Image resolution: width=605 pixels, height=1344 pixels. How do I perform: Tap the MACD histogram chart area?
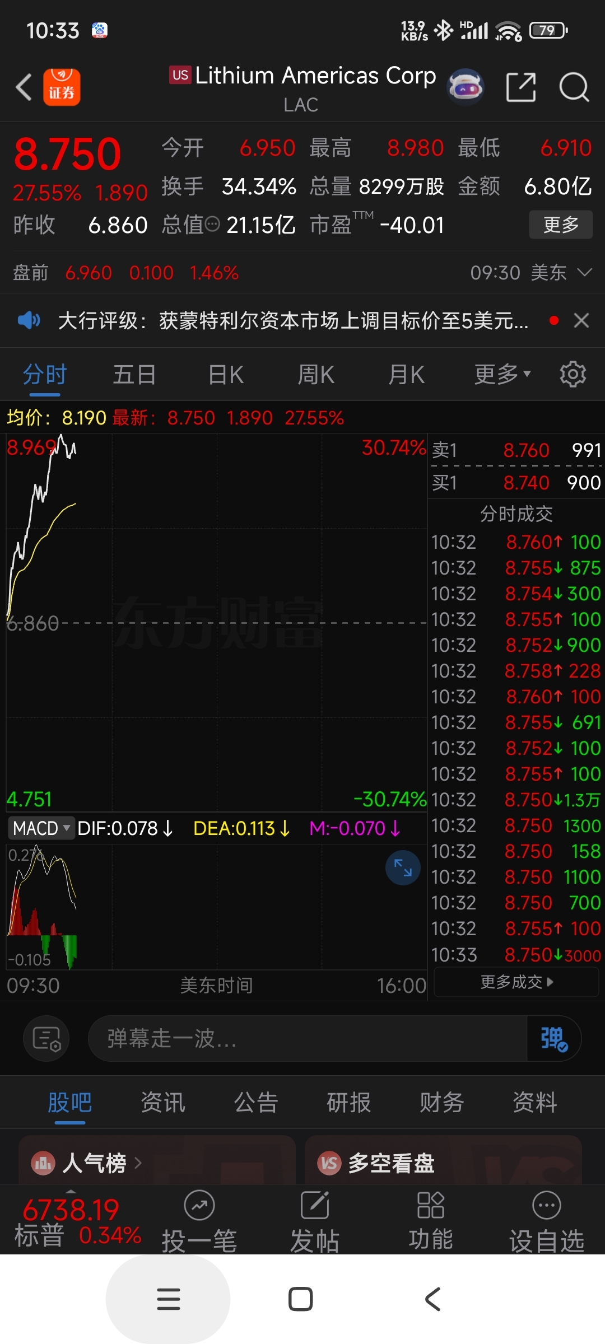click(x=216, y=907)
